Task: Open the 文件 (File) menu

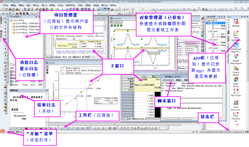Action: [x=5, y=5]
